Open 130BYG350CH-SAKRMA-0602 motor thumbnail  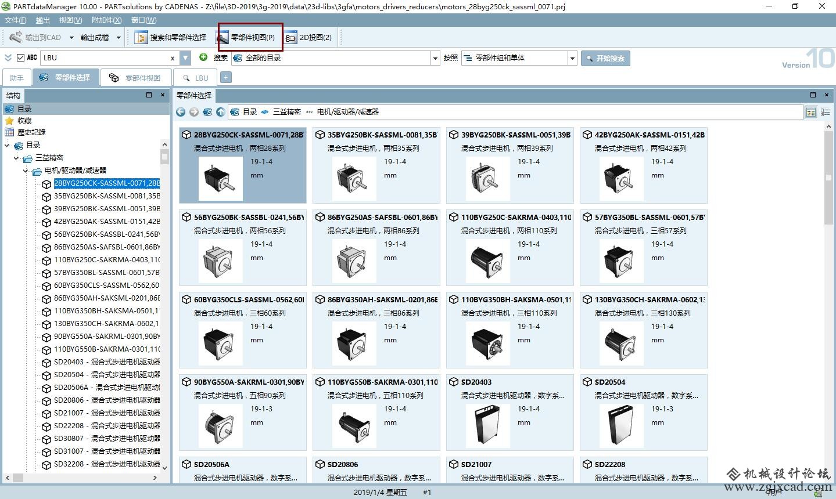click(x=620, y=343)
